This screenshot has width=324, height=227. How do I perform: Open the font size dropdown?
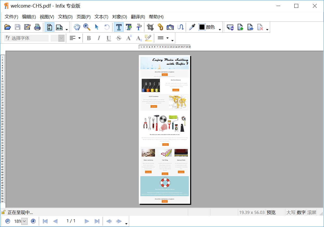click(x=61, y=38)
